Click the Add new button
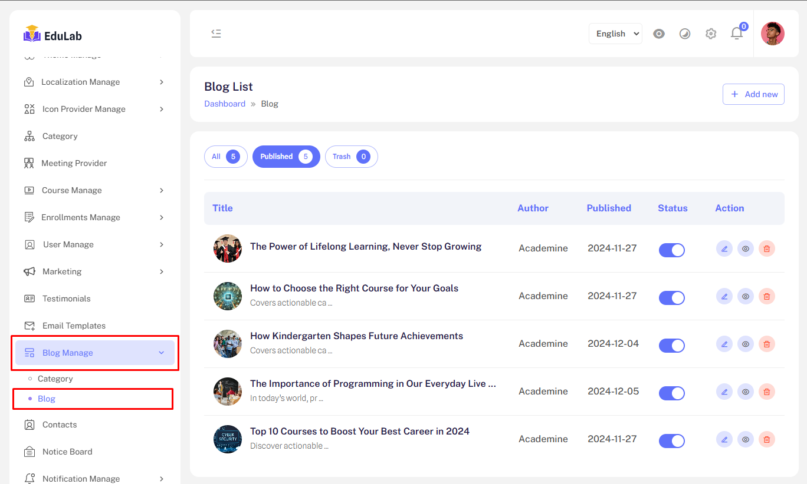Image resolution: width=807 pixels, height=484 pixels. 753,94
